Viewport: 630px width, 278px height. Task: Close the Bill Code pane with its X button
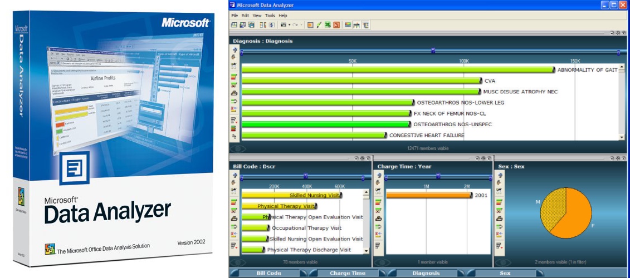click(368, 158)
